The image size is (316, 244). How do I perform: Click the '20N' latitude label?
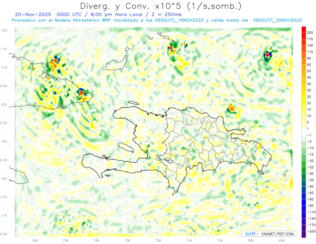(x=4, y=104)
